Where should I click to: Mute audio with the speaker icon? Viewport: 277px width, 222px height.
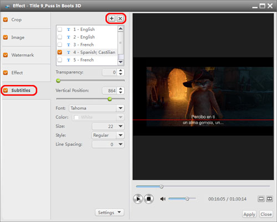point(163,199)
